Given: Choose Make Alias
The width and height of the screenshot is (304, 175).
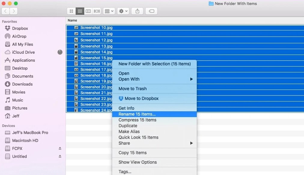Looking at the screenshot, I should coord(154,131).
